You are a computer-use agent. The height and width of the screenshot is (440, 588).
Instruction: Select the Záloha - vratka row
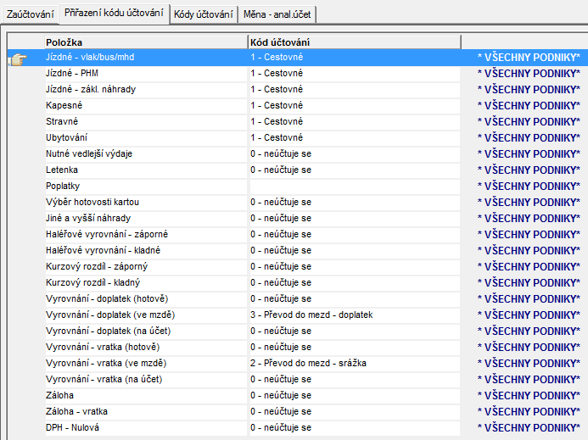pos(145,412)
